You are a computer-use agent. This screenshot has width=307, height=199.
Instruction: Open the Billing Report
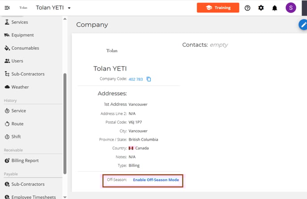(x=25, y=160)
